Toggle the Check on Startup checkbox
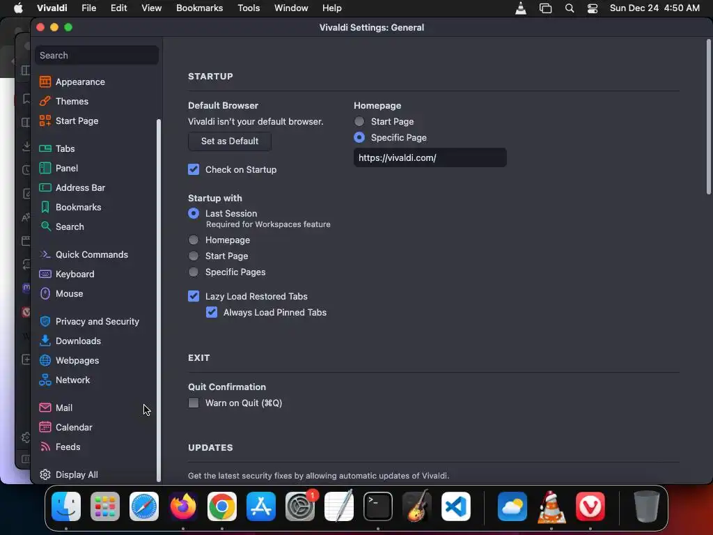 tap(194, 169)
